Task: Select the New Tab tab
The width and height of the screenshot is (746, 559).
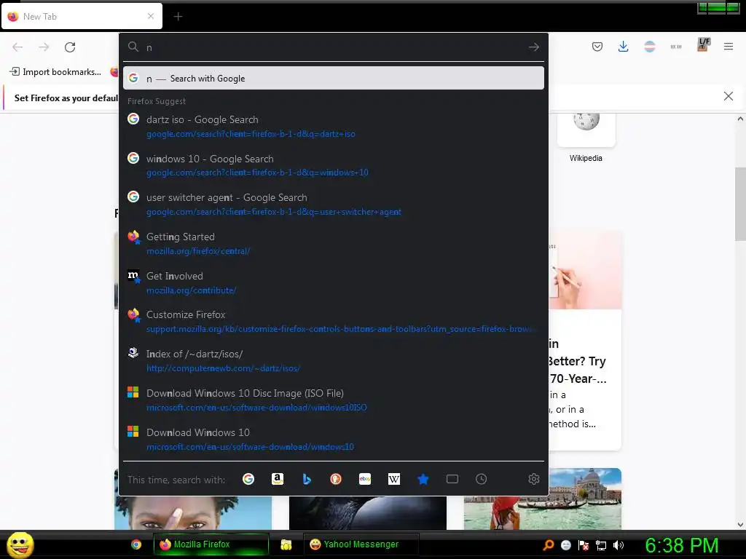Action: 82,16
